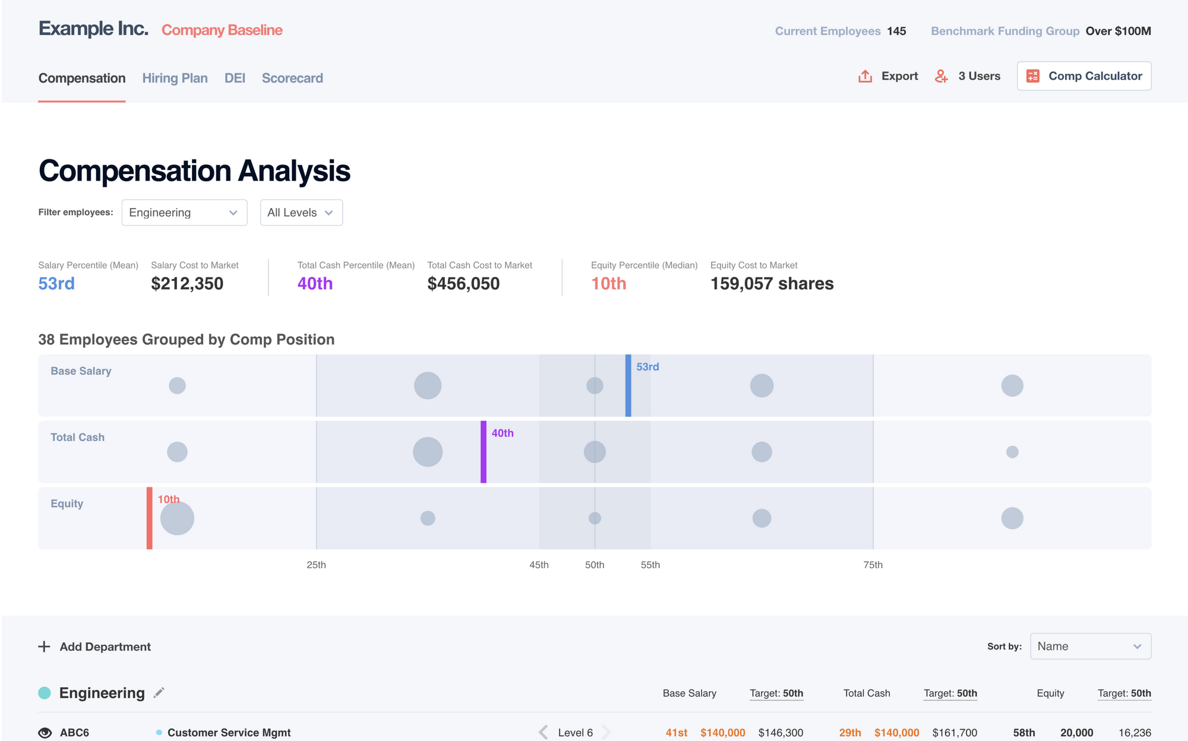The image size is (1188, 741).
Task: Click the left arrow beside Level 6
Action: pos(543,732)
